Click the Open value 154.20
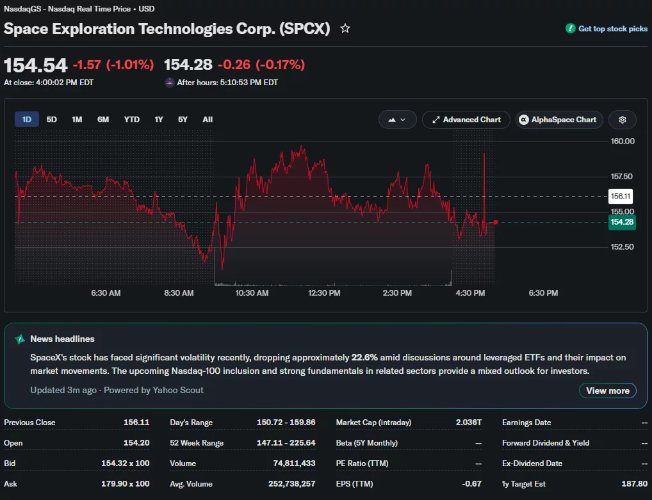Viewport: 652px width, 500px height. (136, 442)
